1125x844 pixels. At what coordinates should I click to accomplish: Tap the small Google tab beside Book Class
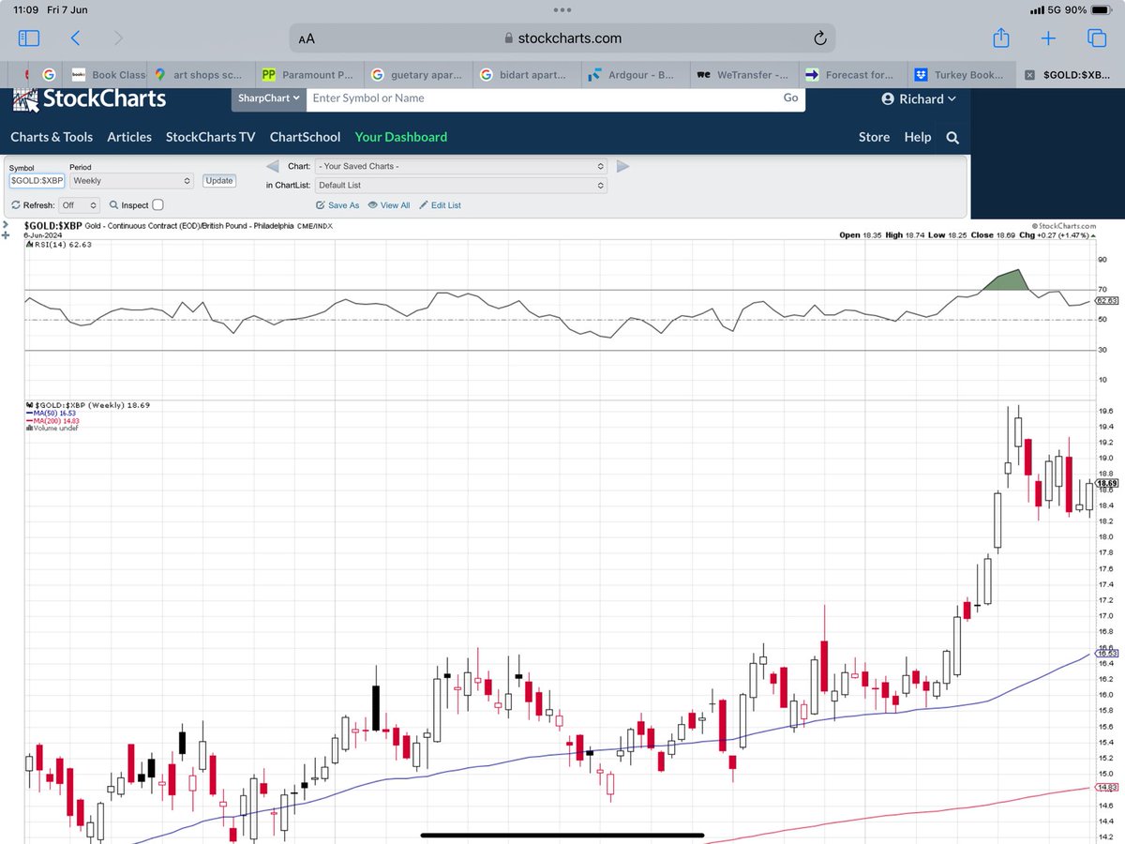tap(49, 75)
